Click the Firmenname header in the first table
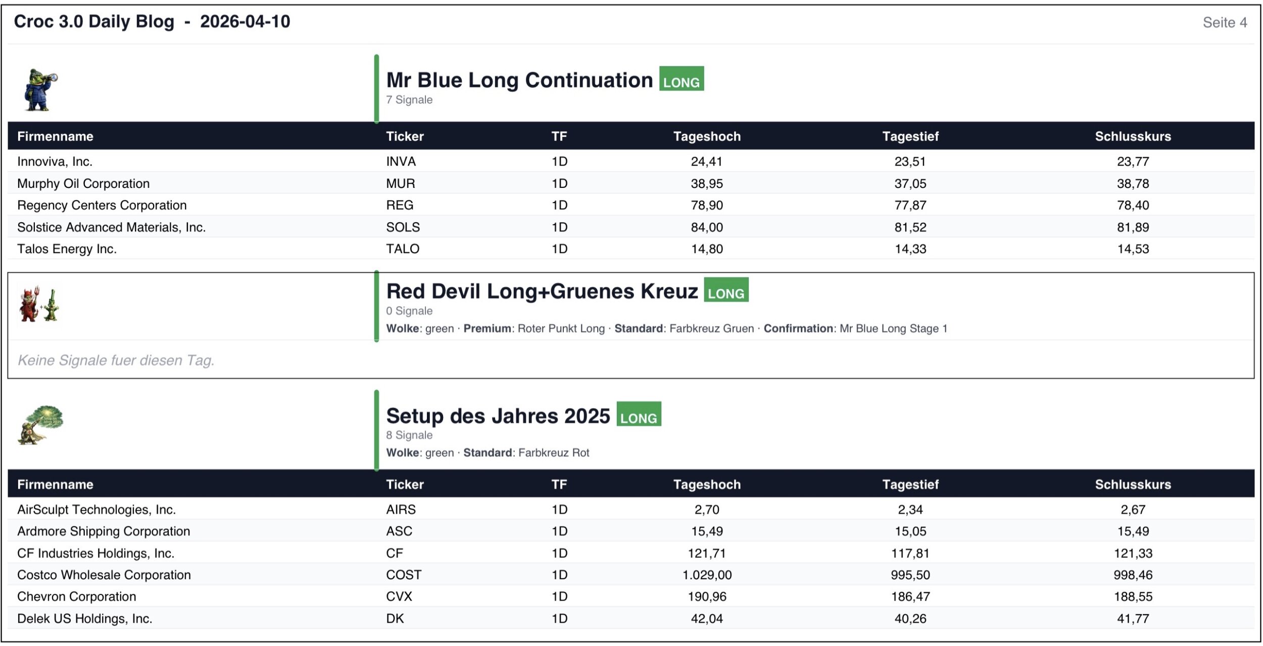This screenshot has height=646, width=1263. pos(55,136)
